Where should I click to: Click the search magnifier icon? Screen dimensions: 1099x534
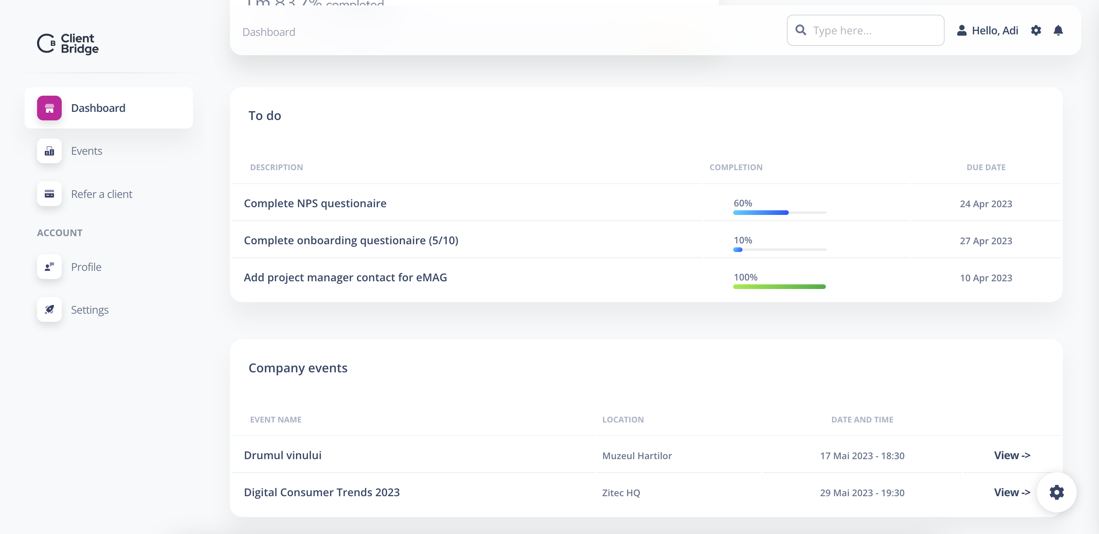[x=801, y=30]
